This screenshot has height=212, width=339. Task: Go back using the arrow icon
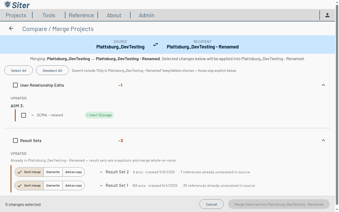point(11,29)
